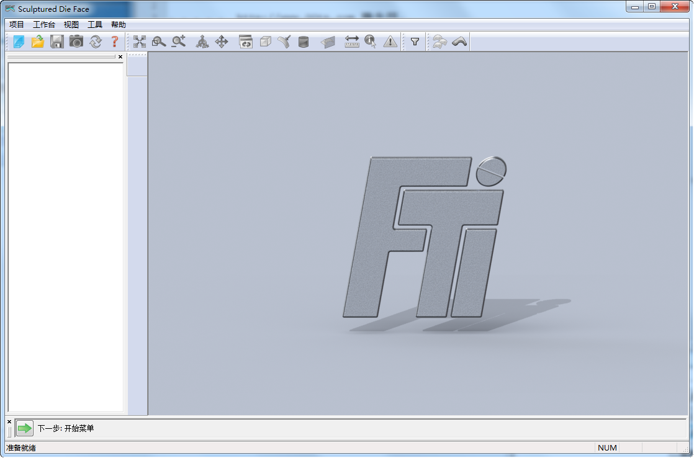694x458 pixels.
Task: Fit the view with the expand-arrows icon
Action: tap(140, 42)
